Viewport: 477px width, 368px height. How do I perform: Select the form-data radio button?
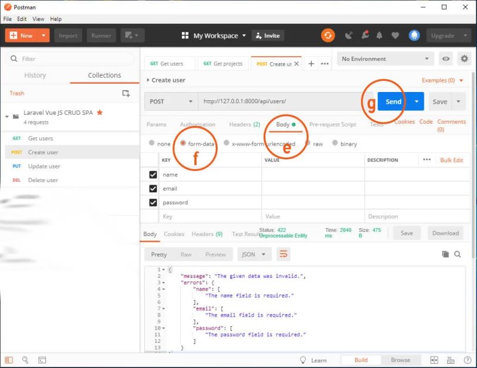(183, 143)
